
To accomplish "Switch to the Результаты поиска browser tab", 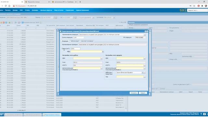I will point(38,2).
